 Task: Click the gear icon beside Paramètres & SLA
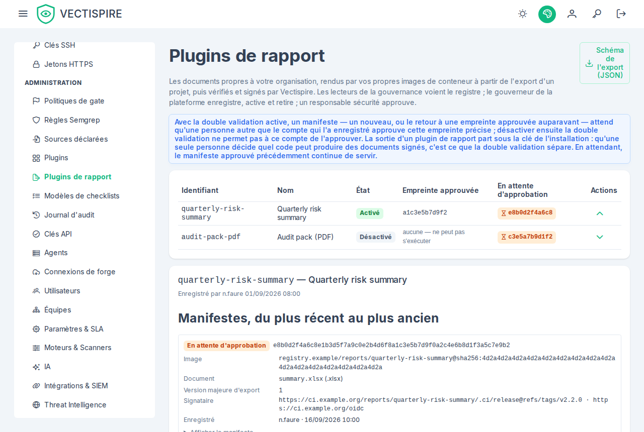pos(36,329)
